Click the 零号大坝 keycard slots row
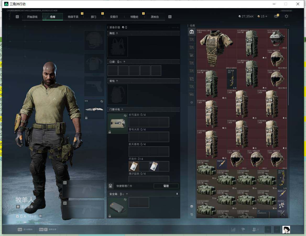The height and width of the screenshot is (236, 306). 149,137
